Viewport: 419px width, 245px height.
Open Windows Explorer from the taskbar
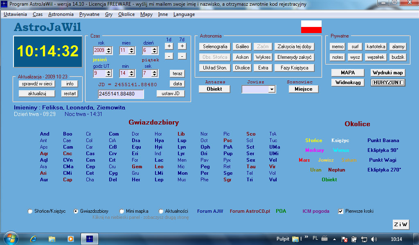tap(52, 239)
